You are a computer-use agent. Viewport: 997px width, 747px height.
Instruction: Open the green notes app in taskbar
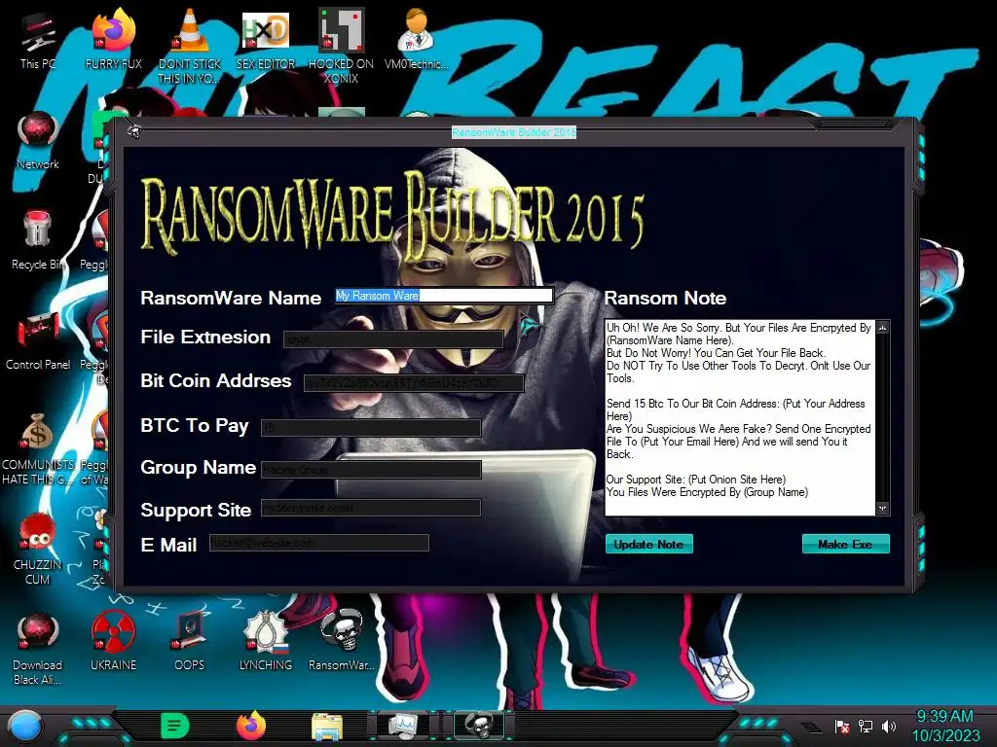175,726
